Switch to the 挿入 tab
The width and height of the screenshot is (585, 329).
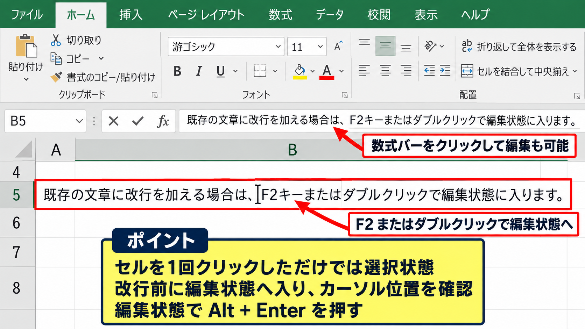pyautogui.click(x=131, y=15)
